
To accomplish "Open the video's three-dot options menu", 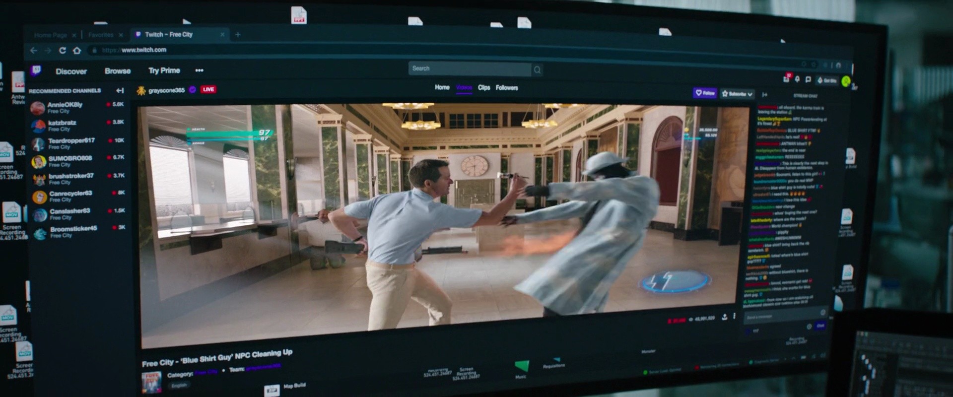I will point(734,317).
